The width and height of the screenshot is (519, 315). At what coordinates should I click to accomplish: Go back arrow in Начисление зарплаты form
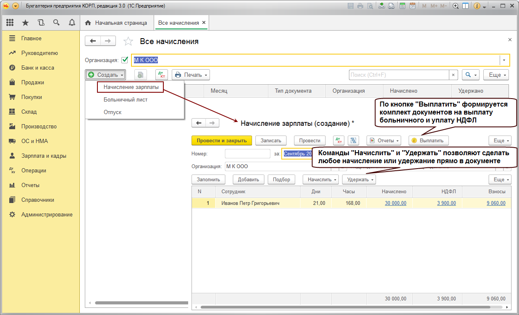[x=199, y=123]
